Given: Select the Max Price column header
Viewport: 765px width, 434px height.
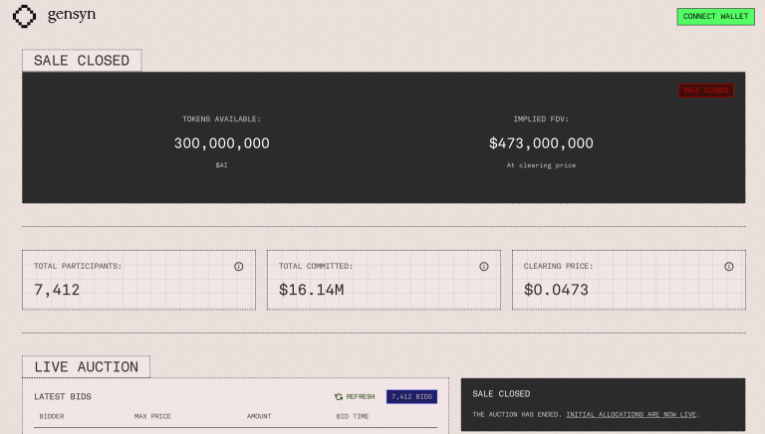Looking at the screenshot, I should (x=152, y=417).
